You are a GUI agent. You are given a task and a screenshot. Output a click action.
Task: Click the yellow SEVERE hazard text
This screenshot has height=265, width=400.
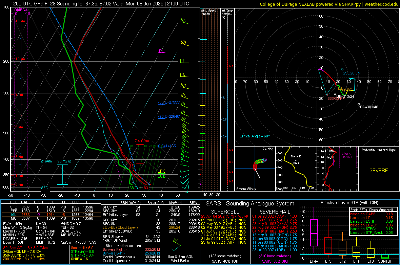(379, 171)
